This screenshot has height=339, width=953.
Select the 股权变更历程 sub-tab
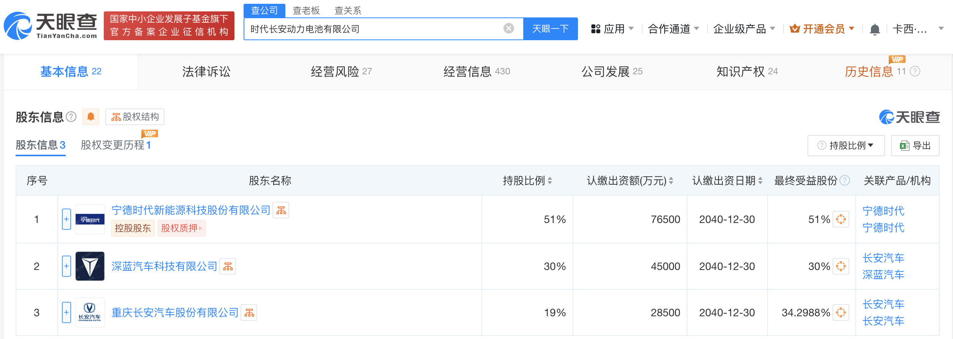pyautogui.click(x=116, y=145)
